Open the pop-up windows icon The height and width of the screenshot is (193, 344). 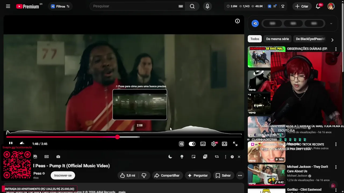[205, 157]
